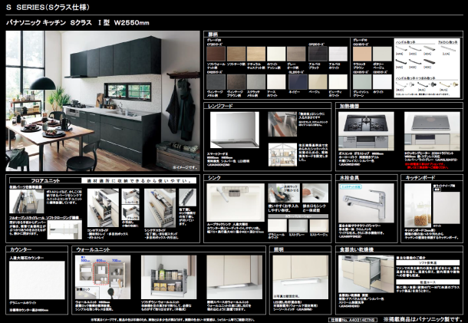Click the レンジフード section heading
This screenshot has width=468, height=323.
(220, 106)
